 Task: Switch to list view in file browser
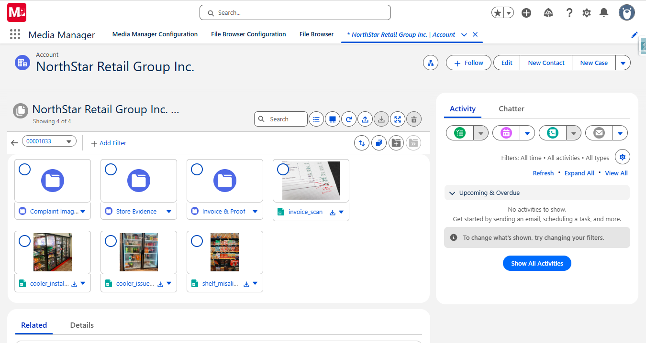point(316,119)
